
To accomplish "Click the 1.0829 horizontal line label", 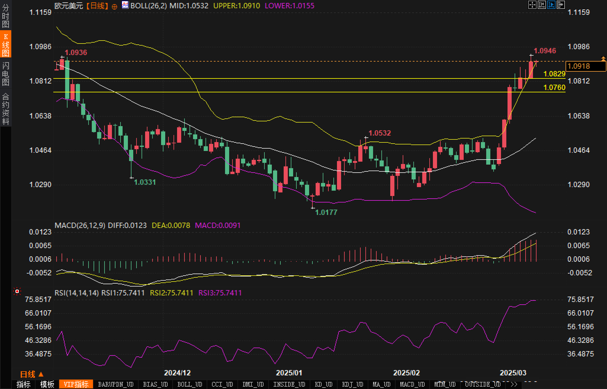I will click(554, 74).
